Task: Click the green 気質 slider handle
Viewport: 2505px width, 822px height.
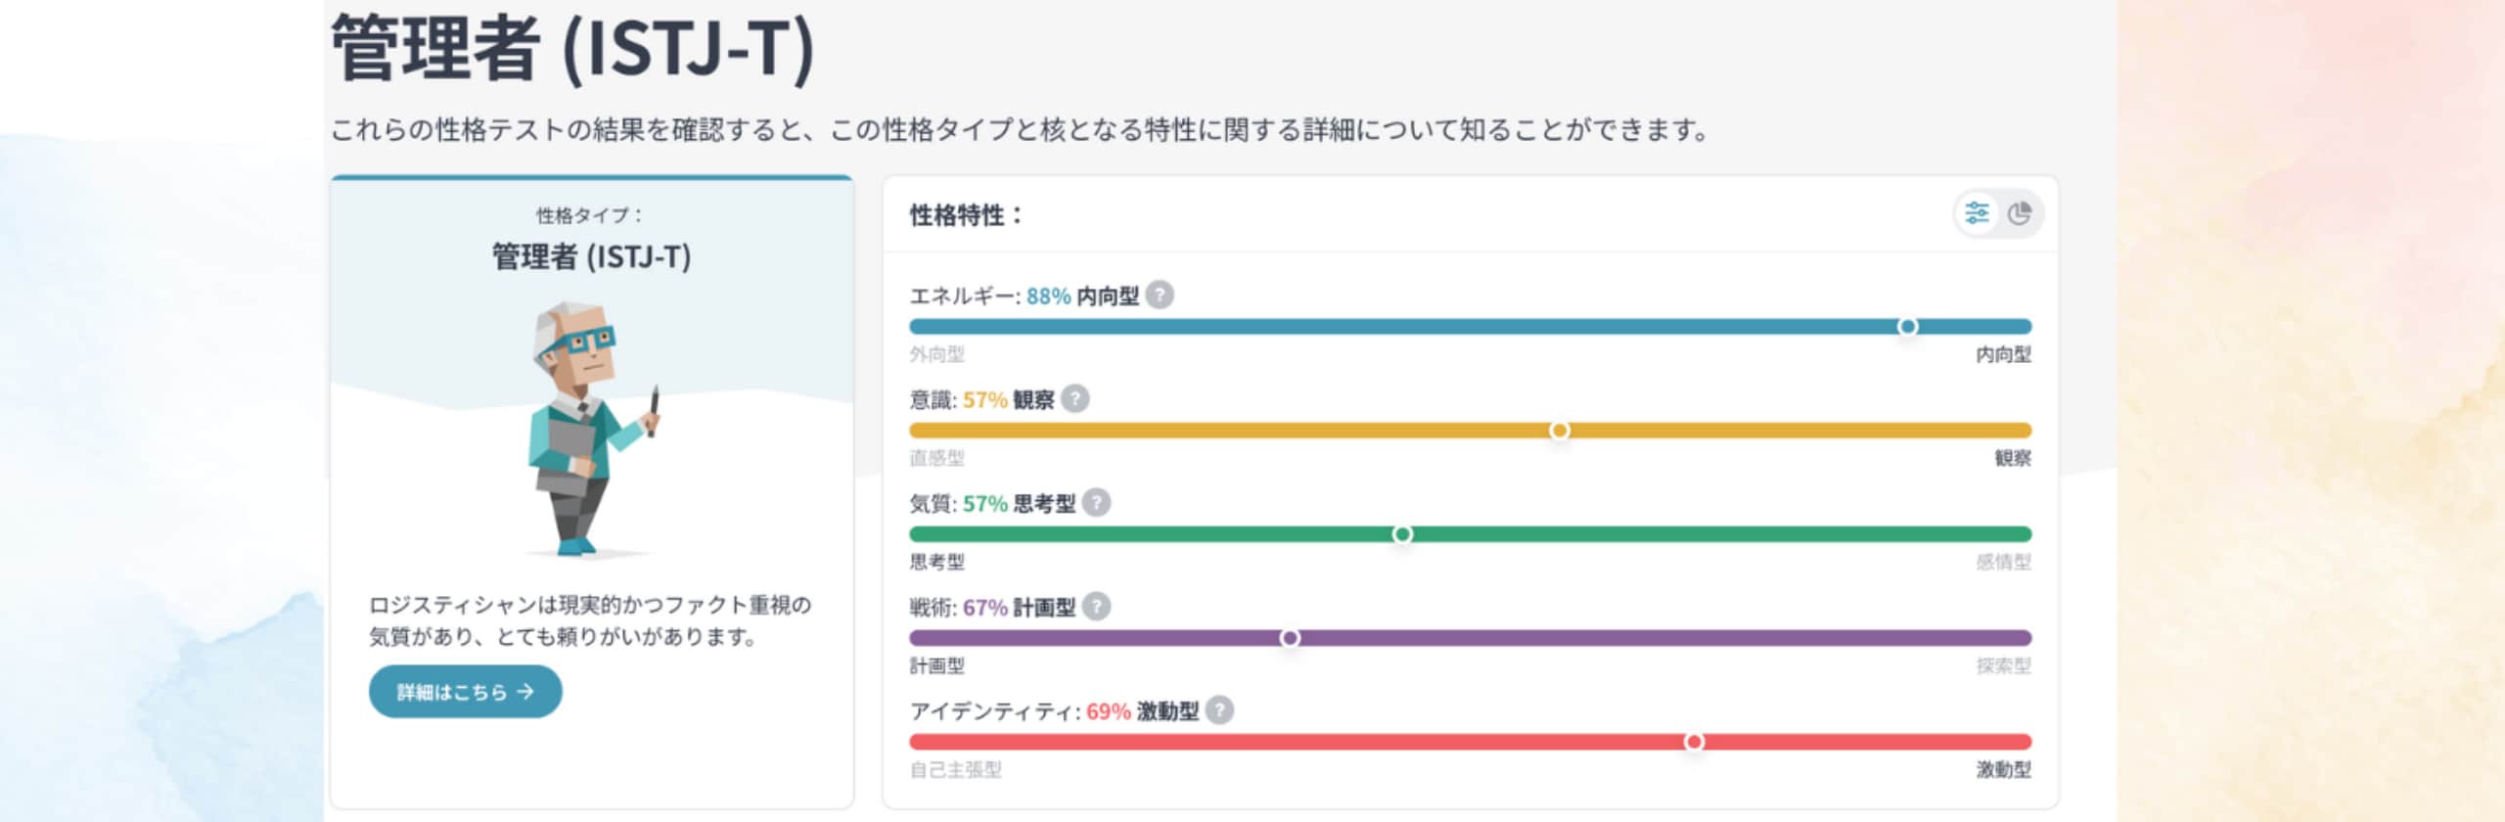Action: point(1402,533)
